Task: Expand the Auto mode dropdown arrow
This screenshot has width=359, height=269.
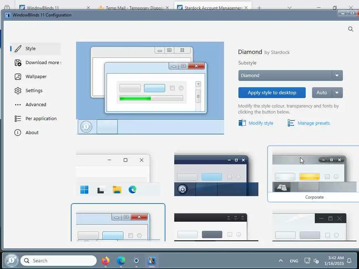Action: tap(337, 92)
